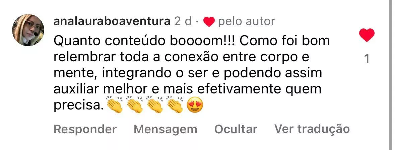
Task: Click the fourth clapping hands emoji
Action: 175,104
